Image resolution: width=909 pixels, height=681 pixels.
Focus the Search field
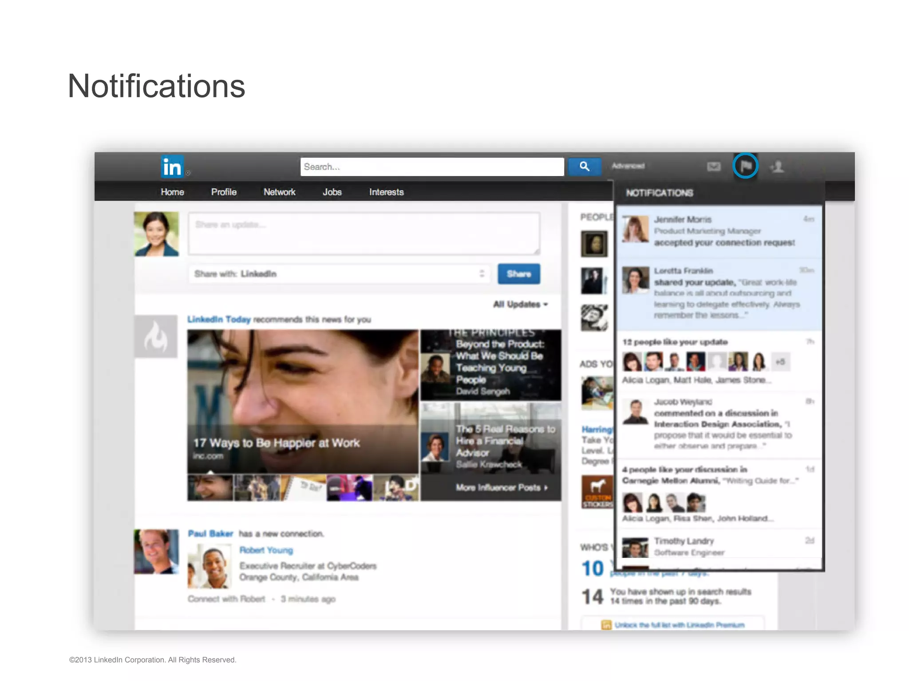(432, 167)
